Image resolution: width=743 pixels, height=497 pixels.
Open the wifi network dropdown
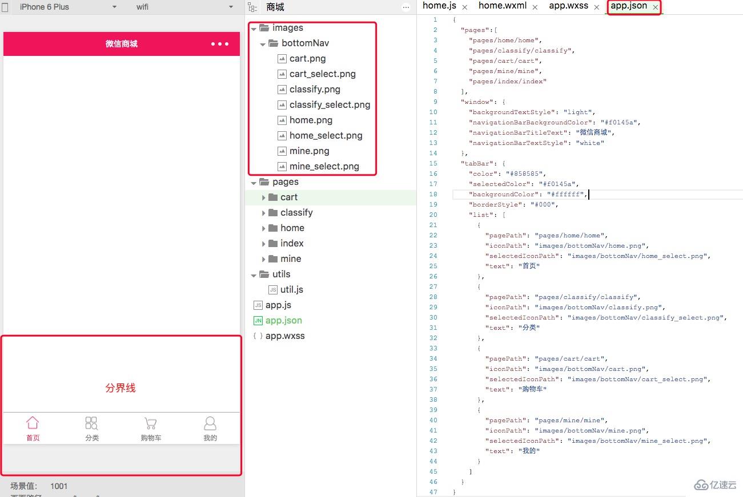click(x=184, y=7)
